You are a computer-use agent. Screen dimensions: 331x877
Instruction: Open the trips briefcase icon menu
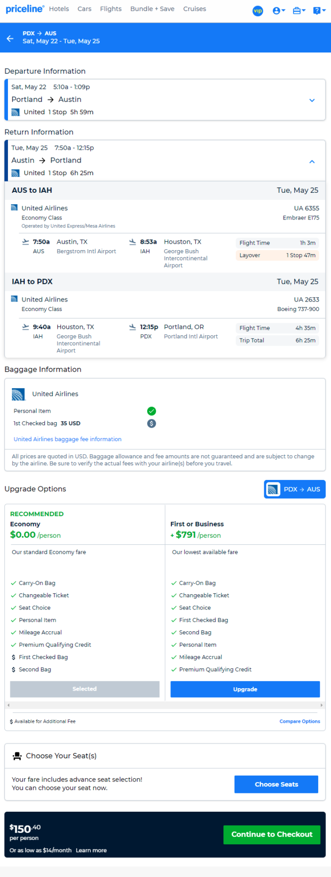[299, 10]
